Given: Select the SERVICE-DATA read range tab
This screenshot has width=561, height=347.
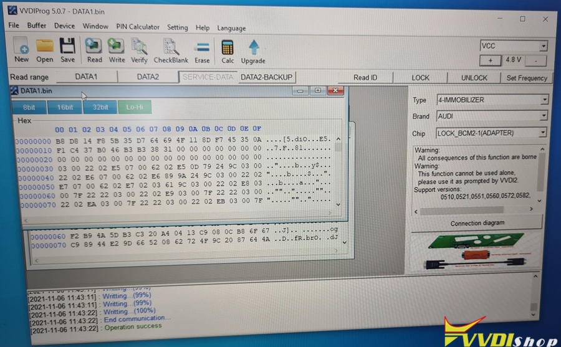Looking at the screenshot, I should tap(208, 77).
